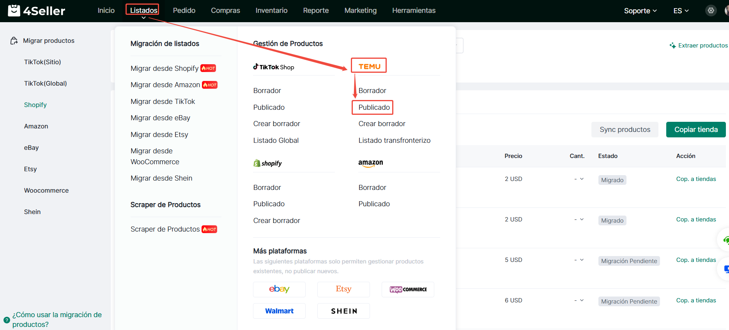Open the Herramientas menu
Viewport: 729px width, 330px height.
414,11
